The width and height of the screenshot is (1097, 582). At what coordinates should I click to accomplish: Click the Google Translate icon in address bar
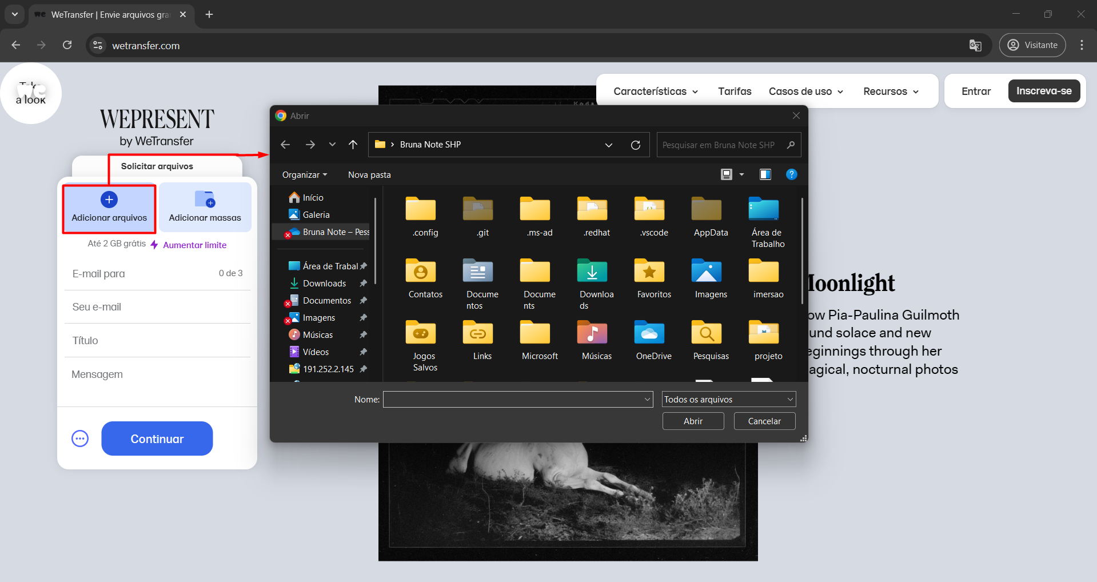tap(975, 45)
